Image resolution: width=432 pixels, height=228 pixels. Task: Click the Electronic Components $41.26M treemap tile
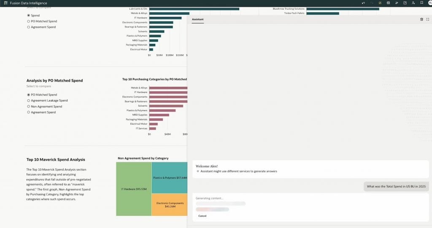(x=170, y=204)
